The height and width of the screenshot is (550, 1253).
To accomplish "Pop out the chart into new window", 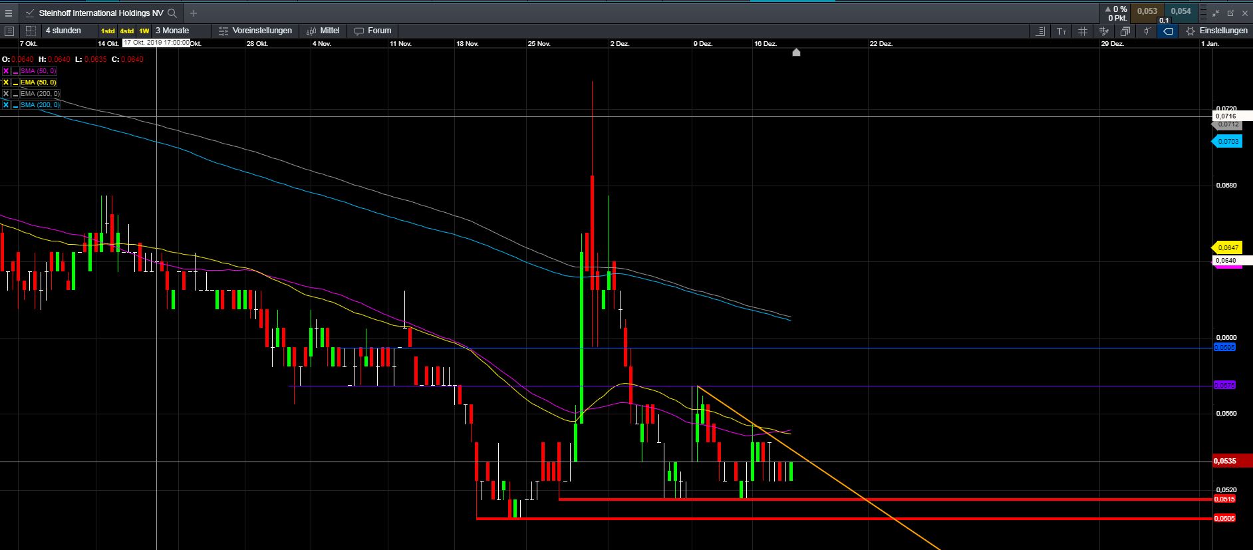I will 1230,13.
